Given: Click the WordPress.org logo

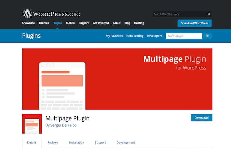Looking at the screenshot, I should point(51,14).
